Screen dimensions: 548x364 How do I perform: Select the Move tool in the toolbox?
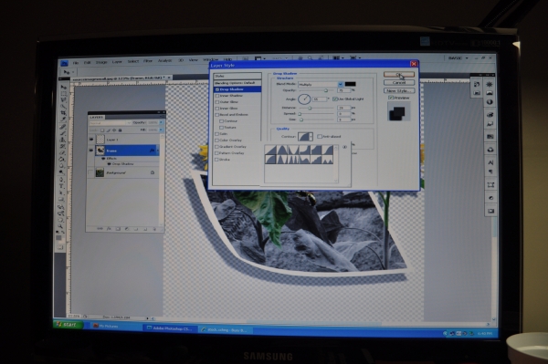[64, 88]
